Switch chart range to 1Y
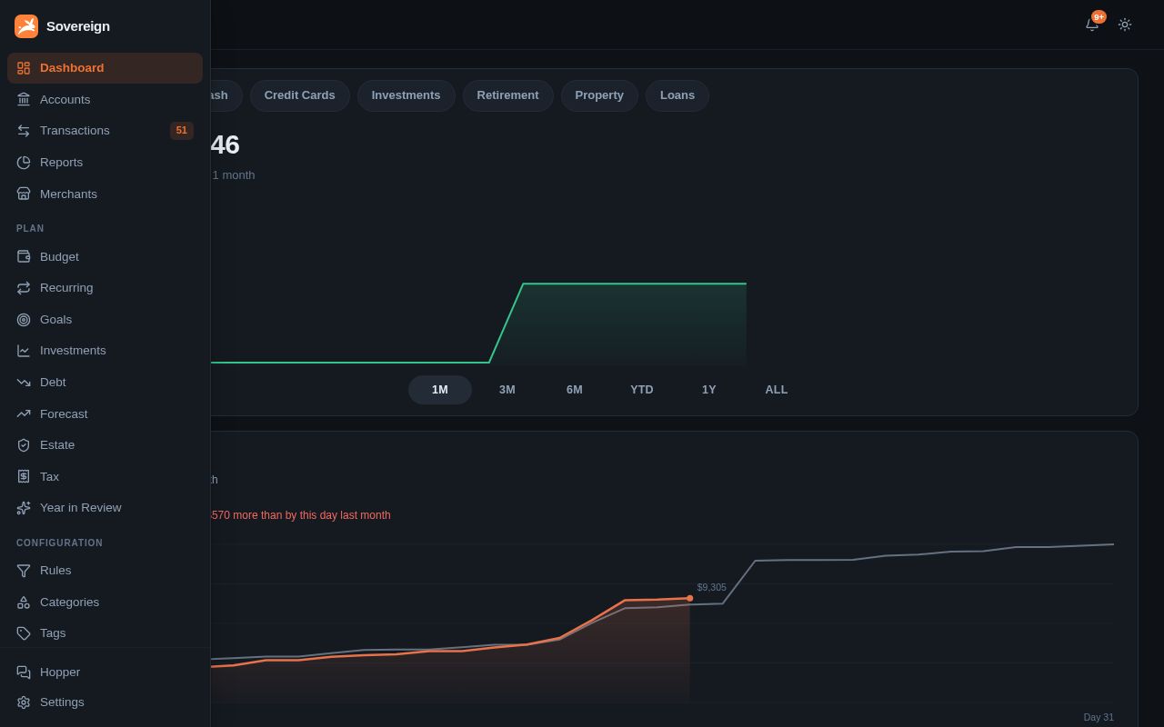Viewport: 1164px width, 727px height. (709, 390)
